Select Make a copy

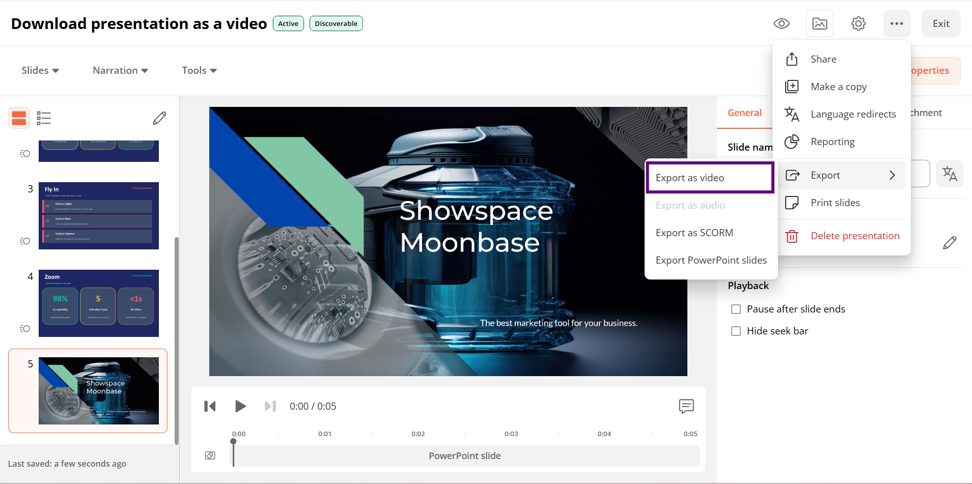[841, 87]
